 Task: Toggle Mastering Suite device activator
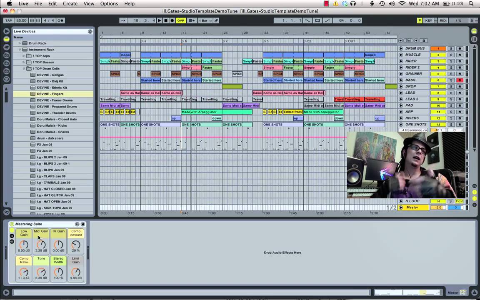coord(12,224)
